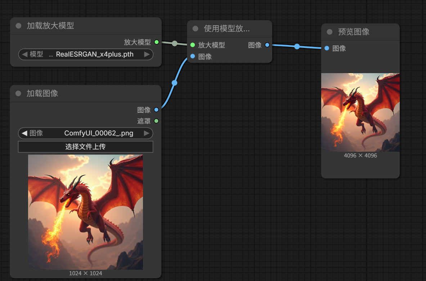Click the 图像 output socket on 加载图像 node

156,110
